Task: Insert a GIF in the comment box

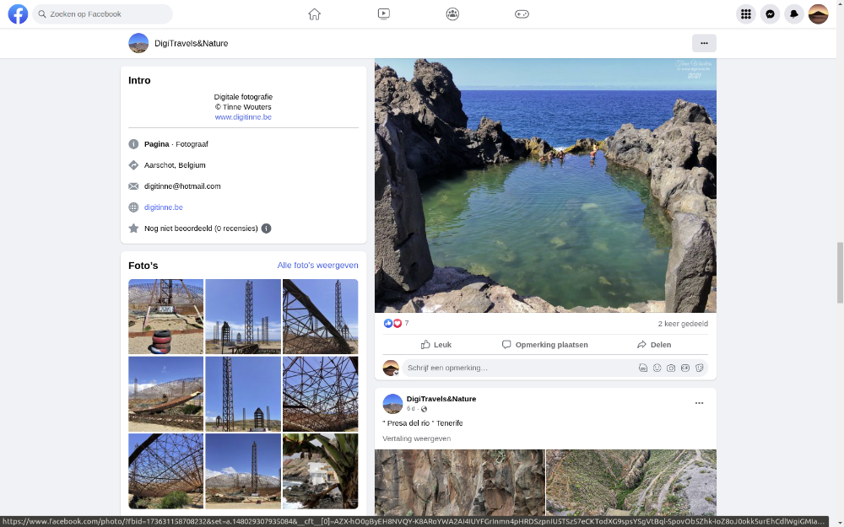Action: pyautogui.click(x=685, y=368)
